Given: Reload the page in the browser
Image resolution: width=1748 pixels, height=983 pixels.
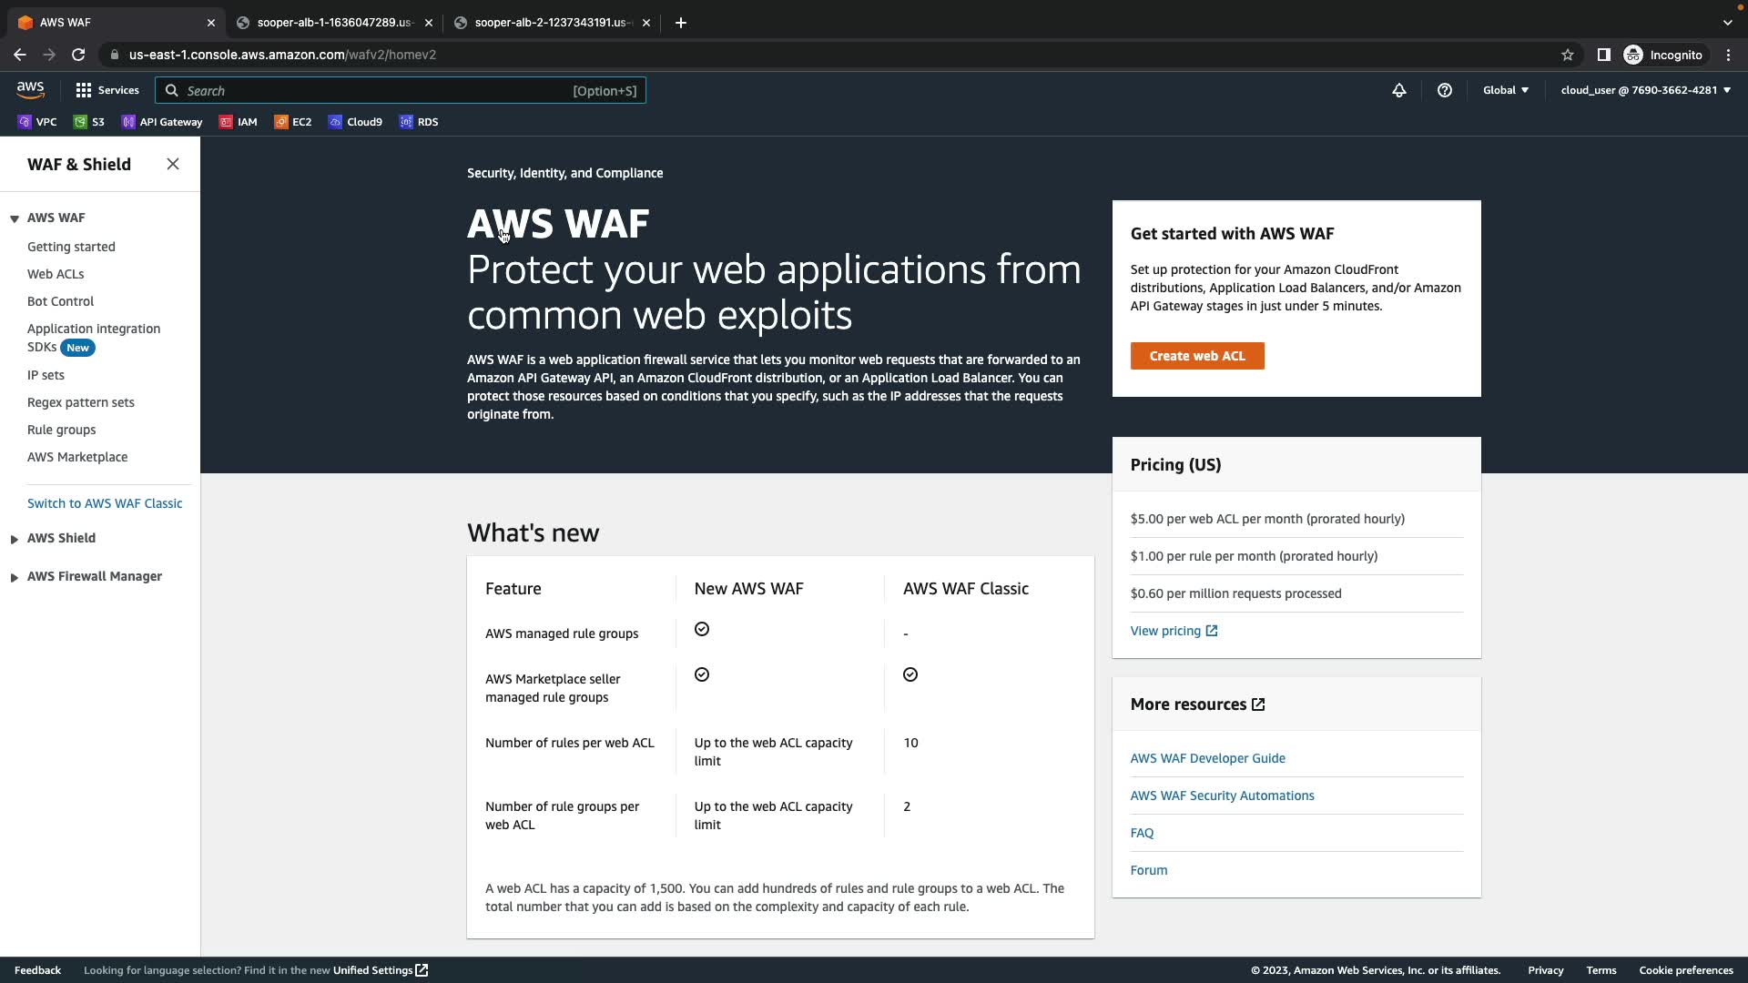Looking at the screenshot, I should coord(78,55).
